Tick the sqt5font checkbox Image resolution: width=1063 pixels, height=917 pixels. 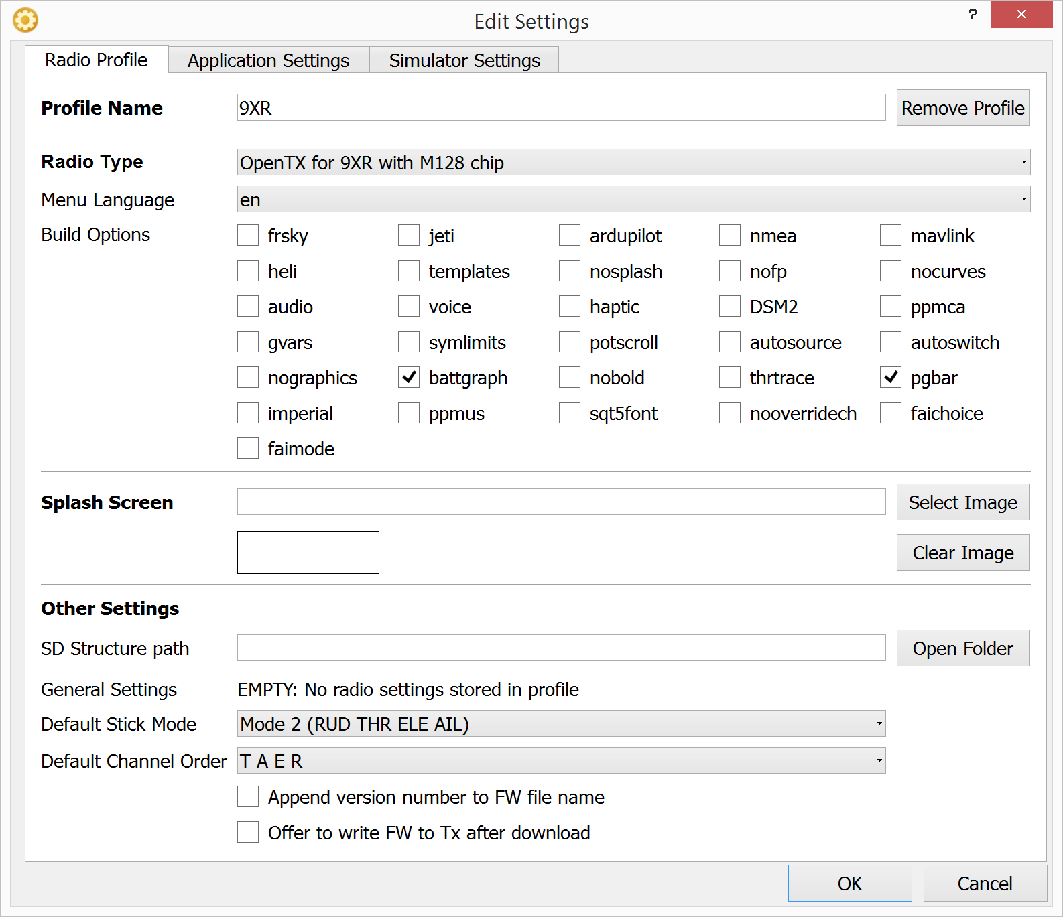point(570,413)
